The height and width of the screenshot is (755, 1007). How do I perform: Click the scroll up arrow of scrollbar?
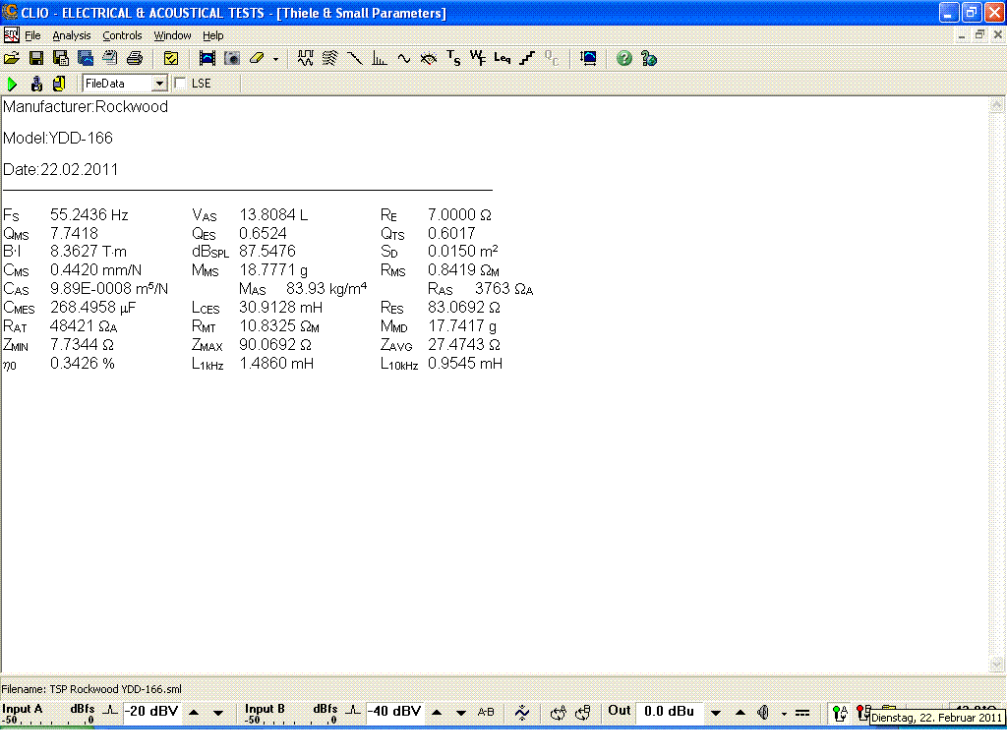996,104
